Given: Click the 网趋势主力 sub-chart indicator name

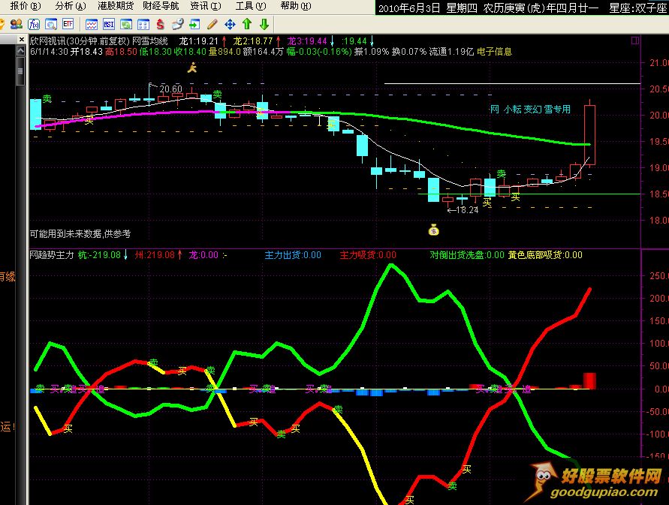Looking at the screenshot, I should pos(52,255).
